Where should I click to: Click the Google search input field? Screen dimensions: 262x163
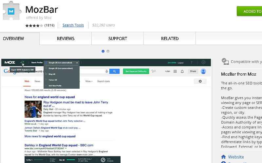click(66, 71)
